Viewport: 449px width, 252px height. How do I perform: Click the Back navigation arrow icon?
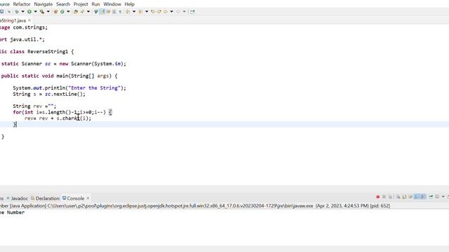tap(166, 12)
